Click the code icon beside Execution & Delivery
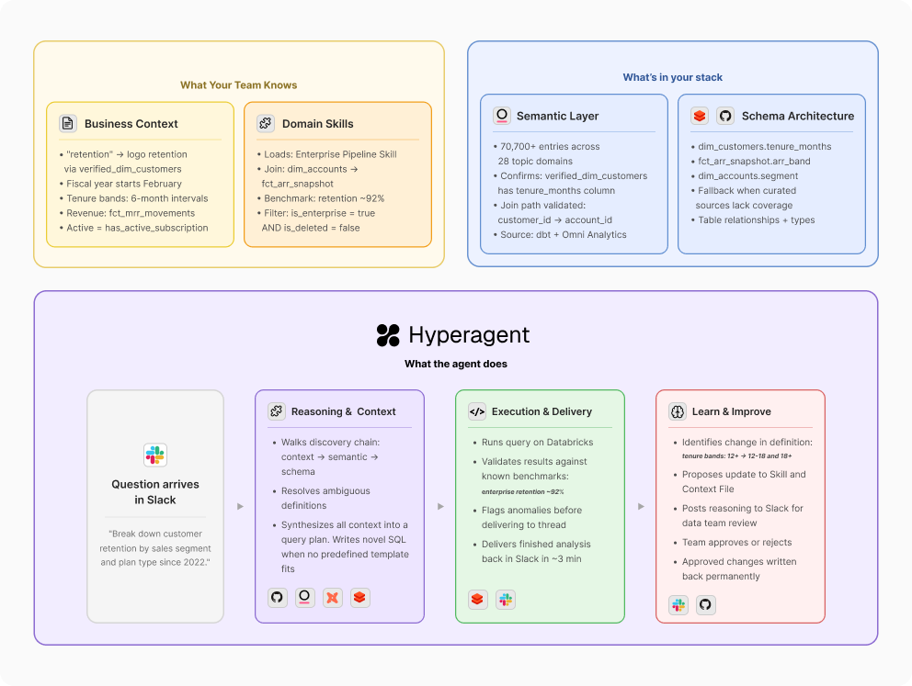 click(x=475, y=410)
